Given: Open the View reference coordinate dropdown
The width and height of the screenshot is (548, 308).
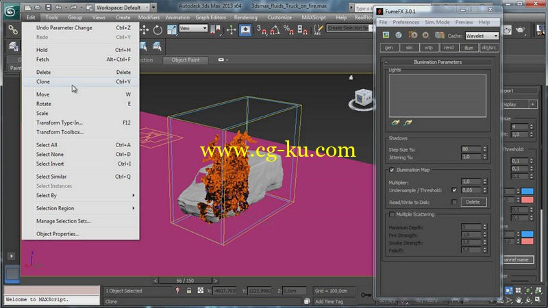Looking at the screenshot, I should point(193,28).
